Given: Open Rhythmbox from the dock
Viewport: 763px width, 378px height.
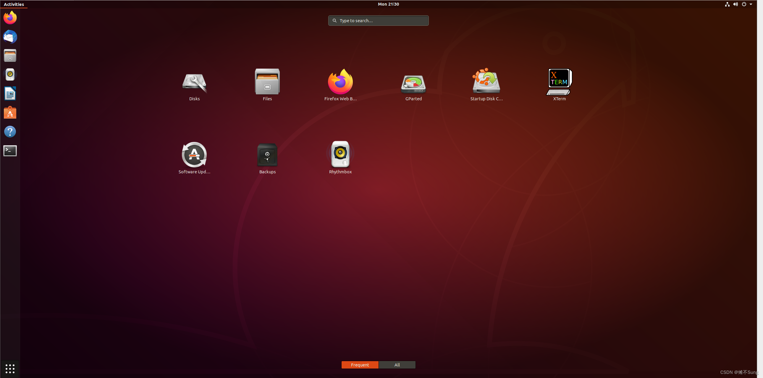Looking at the screenshot, I should [x=10, y=75].
